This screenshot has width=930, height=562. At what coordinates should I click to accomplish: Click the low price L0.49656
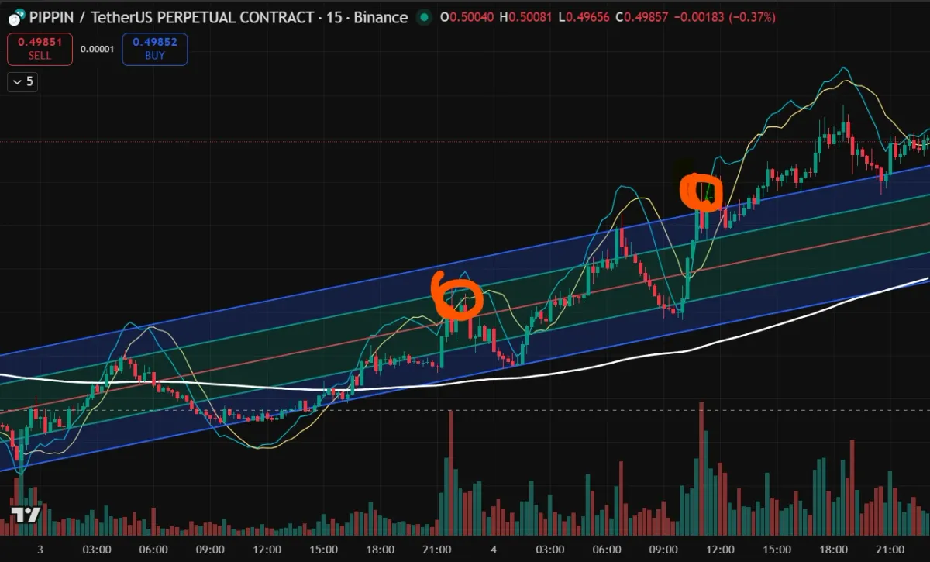click(584, 17)
